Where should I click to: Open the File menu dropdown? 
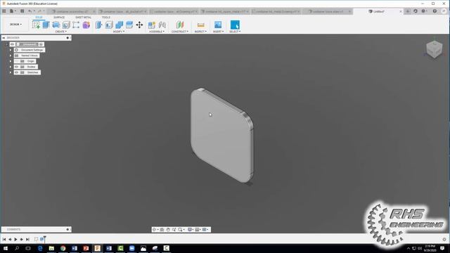(13, 11)
